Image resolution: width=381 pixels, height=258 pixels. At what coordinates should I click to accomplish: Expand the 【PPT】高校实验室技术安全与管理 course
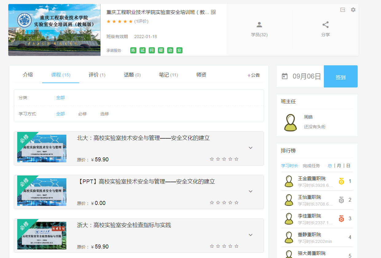tap(250, 191)
